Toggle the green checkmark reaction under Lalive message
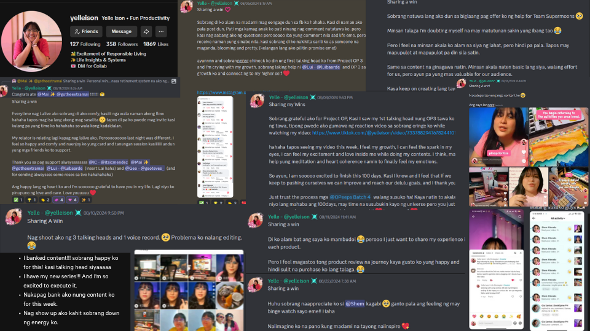590x331 pixels. tap(18, 200)
